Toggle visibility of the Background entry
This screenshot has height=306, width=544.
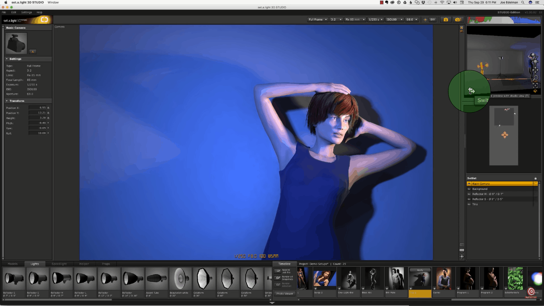[469, 189]
